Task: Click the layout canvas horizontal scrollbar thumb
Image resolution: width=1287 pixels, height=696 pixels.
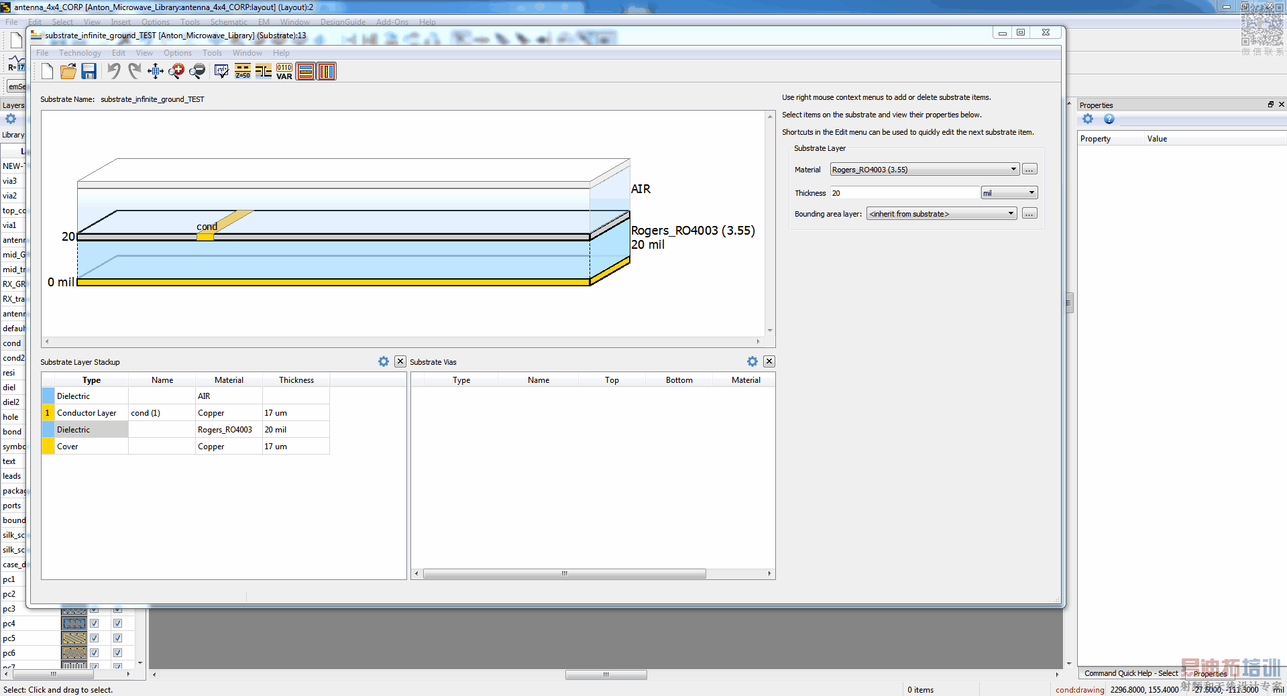Action: [606, 675]
